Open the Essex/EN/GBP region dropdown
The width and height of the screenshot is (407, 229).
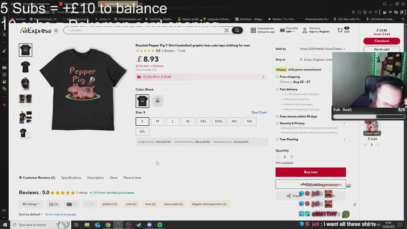[289, 30]
